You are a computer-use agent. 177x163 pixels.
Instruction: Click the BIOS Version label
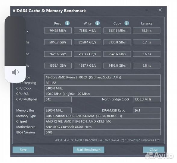26,132
